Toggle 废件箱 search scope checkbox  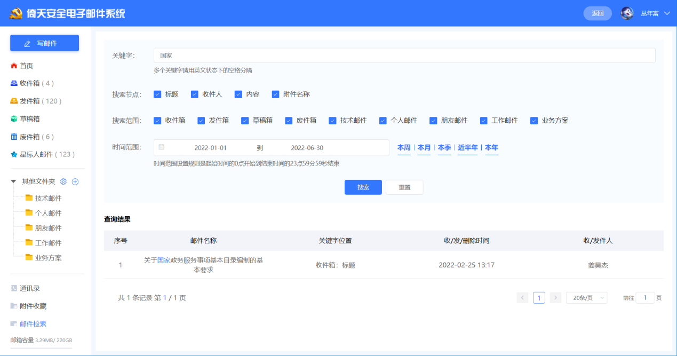tap(289, 121)
